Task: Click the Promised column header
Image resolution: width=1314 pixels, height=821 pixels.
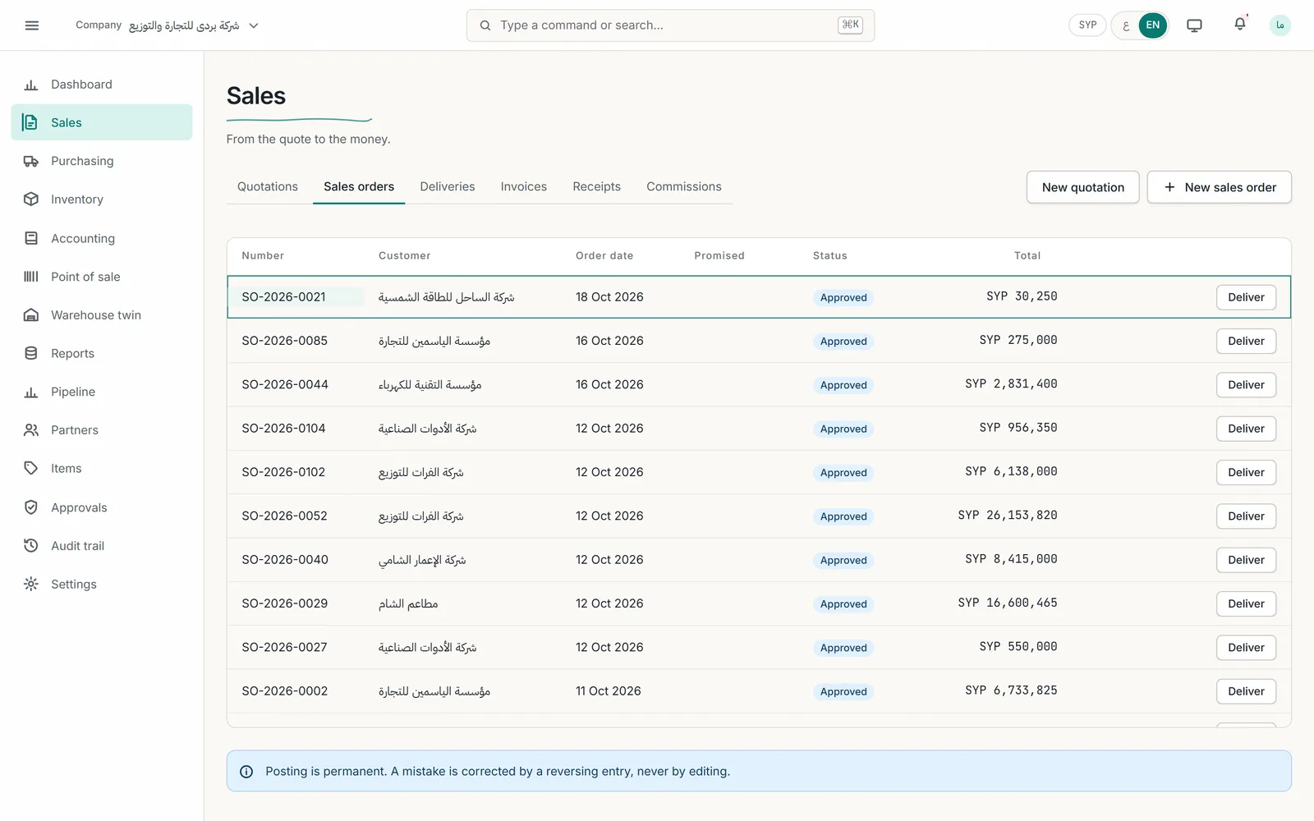Action: pos(719,256)
